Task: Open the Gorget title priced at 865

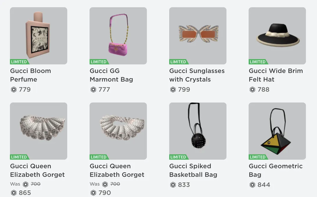Action: [x=37, y=170]
